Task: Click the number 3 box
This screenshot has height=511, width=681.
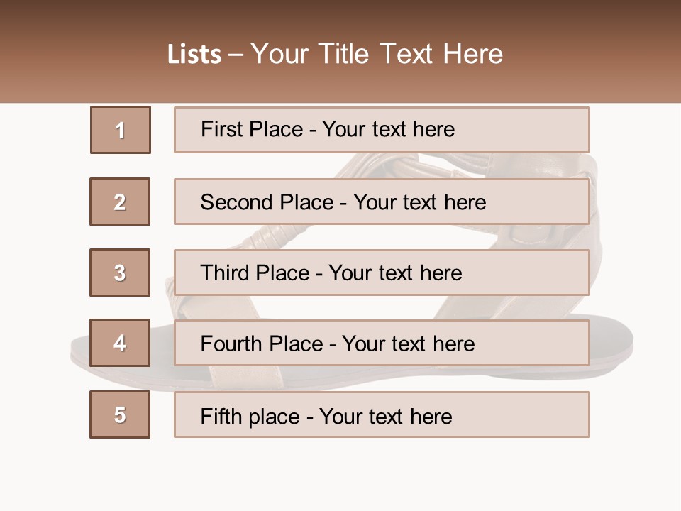Action: (x=120, y=273)
